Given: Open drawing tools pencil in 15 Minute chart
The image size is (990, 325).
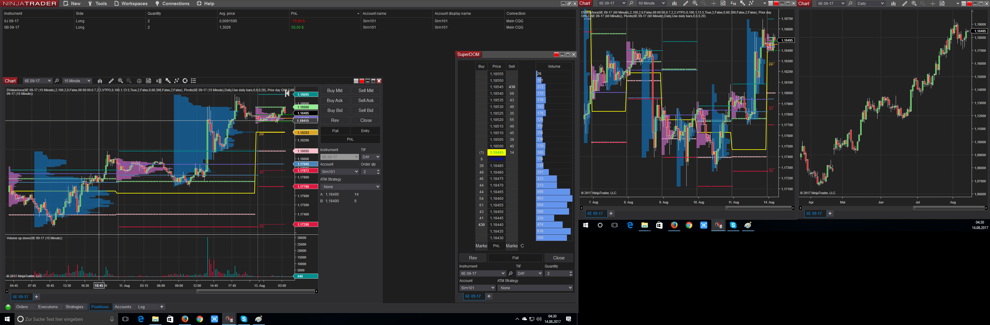Looking at the screenshot, I should (111, 81).
